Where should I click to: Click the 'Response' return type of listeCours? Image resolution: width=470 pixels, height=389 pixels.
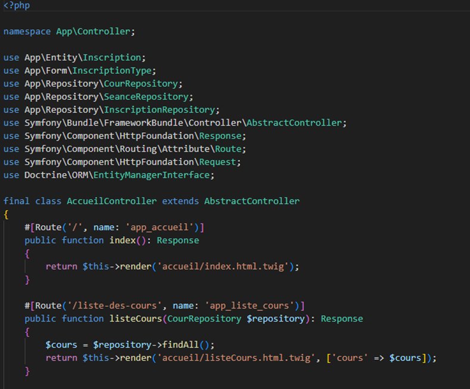click(342, 319)
